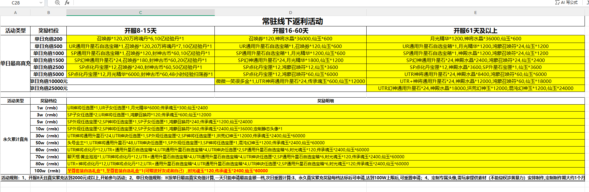Select column D header
Screen dimensions: 589x192
pyautogui.click(x=290, y=12)
